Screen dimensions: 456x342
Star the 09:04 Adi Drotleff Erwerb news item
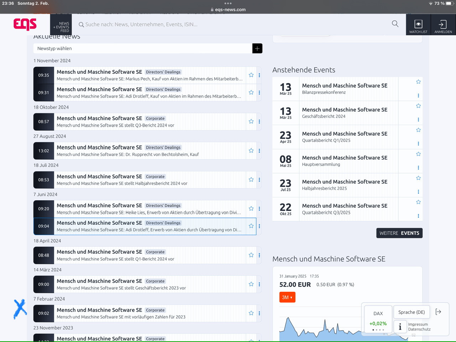point(251,226)
